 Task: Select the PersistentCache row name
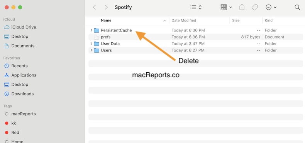coord(116,30)
